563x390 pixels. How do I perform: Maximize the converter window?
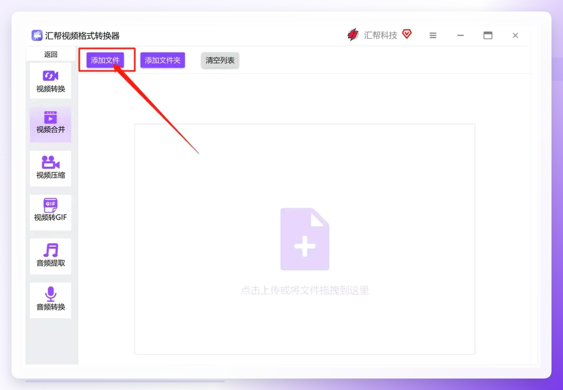pos(488,35)
